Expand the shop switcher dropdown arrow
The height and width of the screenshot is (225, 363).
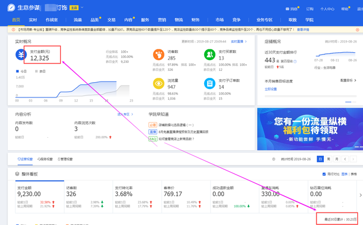(x=82, y=7)
